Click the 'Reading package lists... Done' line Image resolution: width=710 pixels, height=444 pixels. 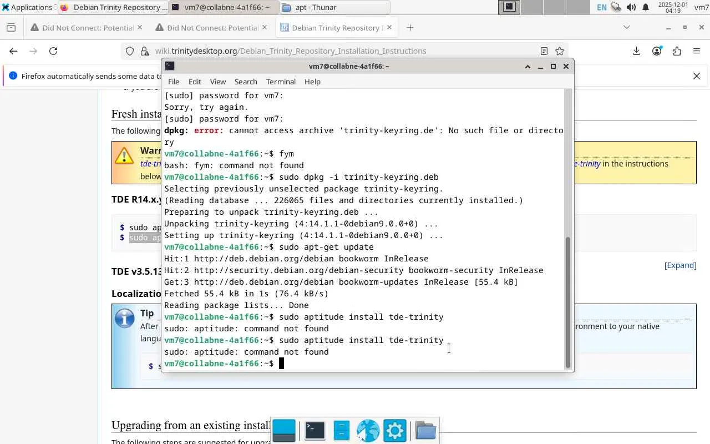(236, 305)
